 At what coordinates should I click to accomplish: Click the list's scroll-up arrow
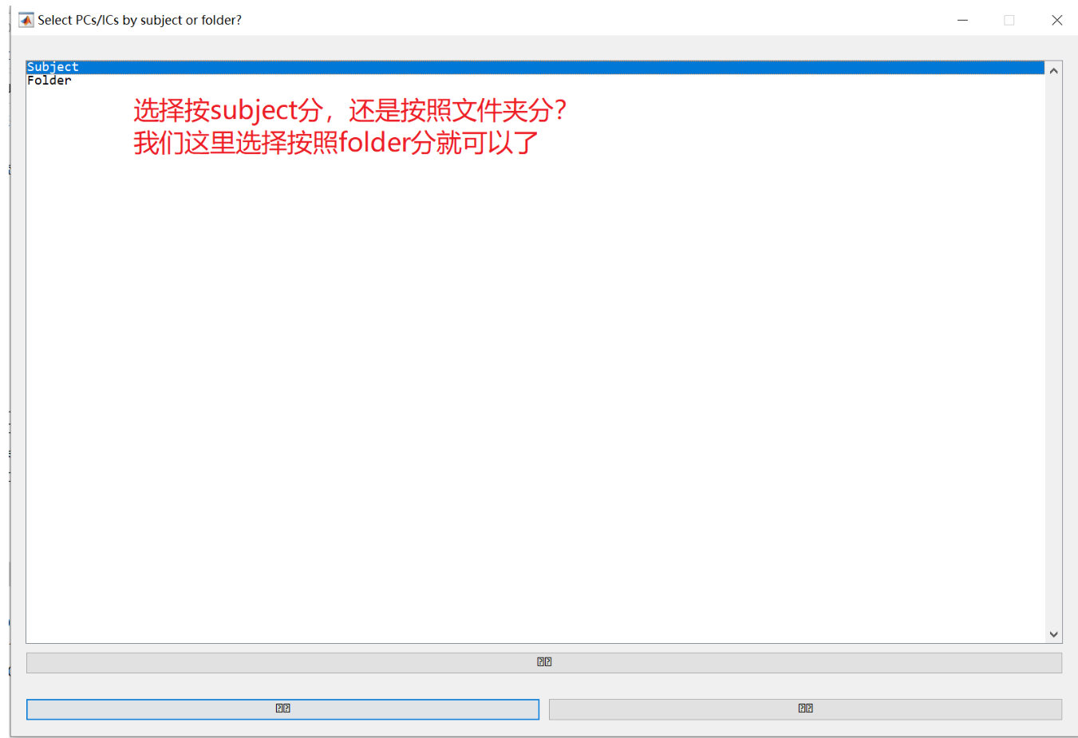tap(1053, 71)
